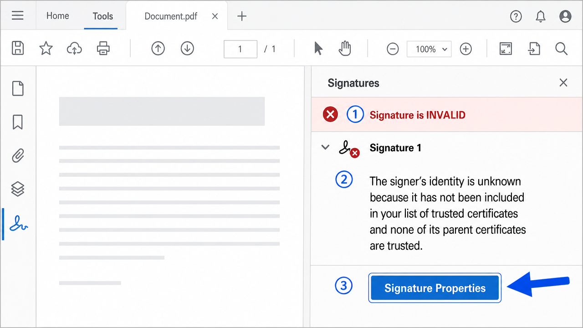Open a new tab with plus

242,16
